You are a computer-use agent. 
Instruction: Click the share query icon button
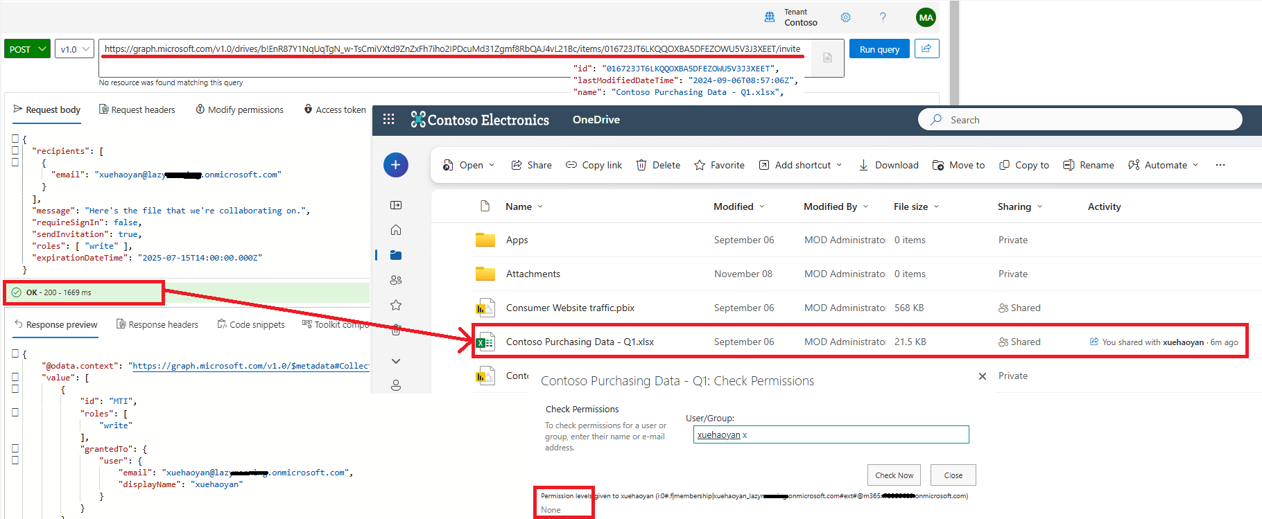(x=926, y=49)
